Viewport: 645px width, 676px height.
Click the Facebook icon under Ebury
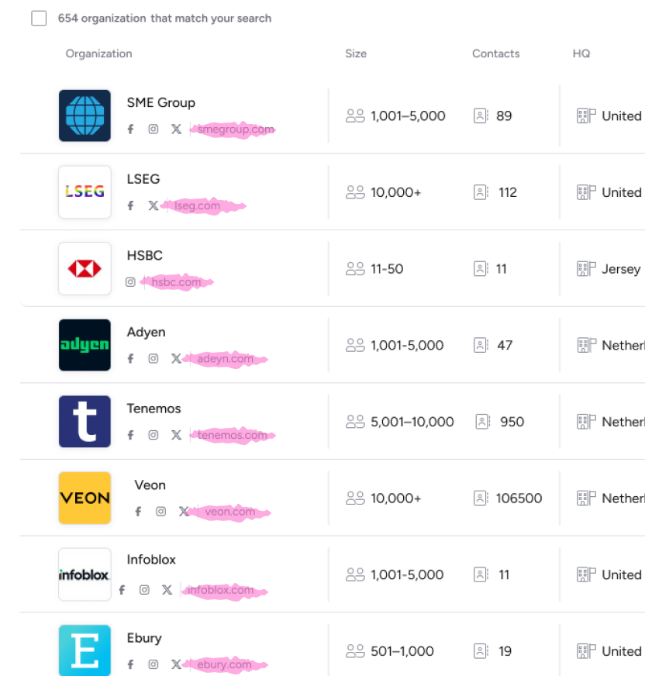[130, 664]
